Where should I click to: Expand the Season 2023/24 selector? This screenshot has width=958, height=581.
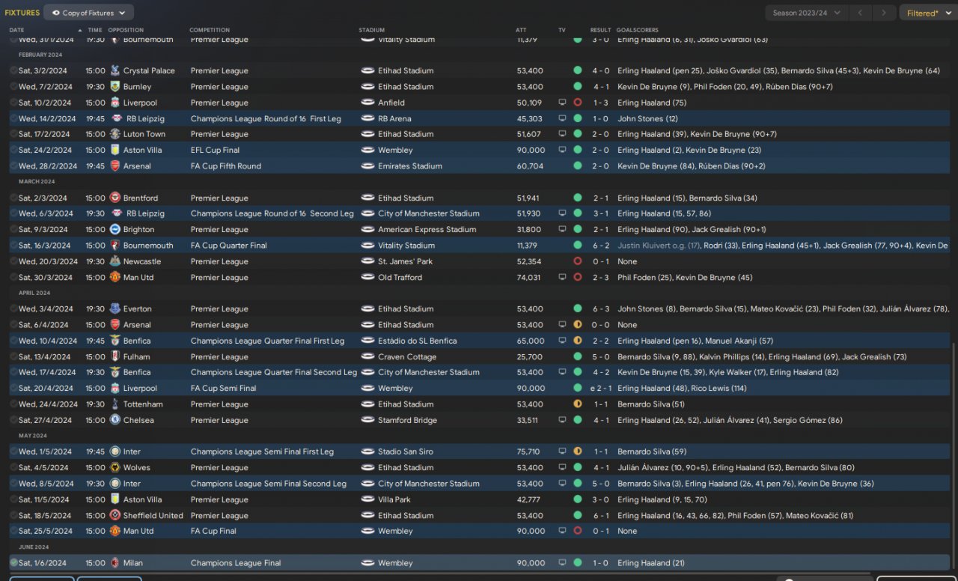pyautogui.click(x=806, y=13)
